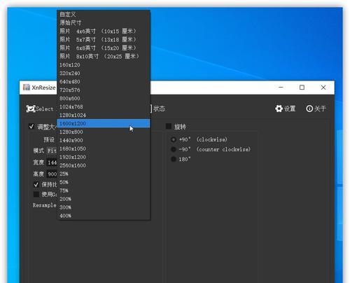Enable the 旋转 checkbox
Viewport: 350px width, 283px height.
tap(169, 126)
